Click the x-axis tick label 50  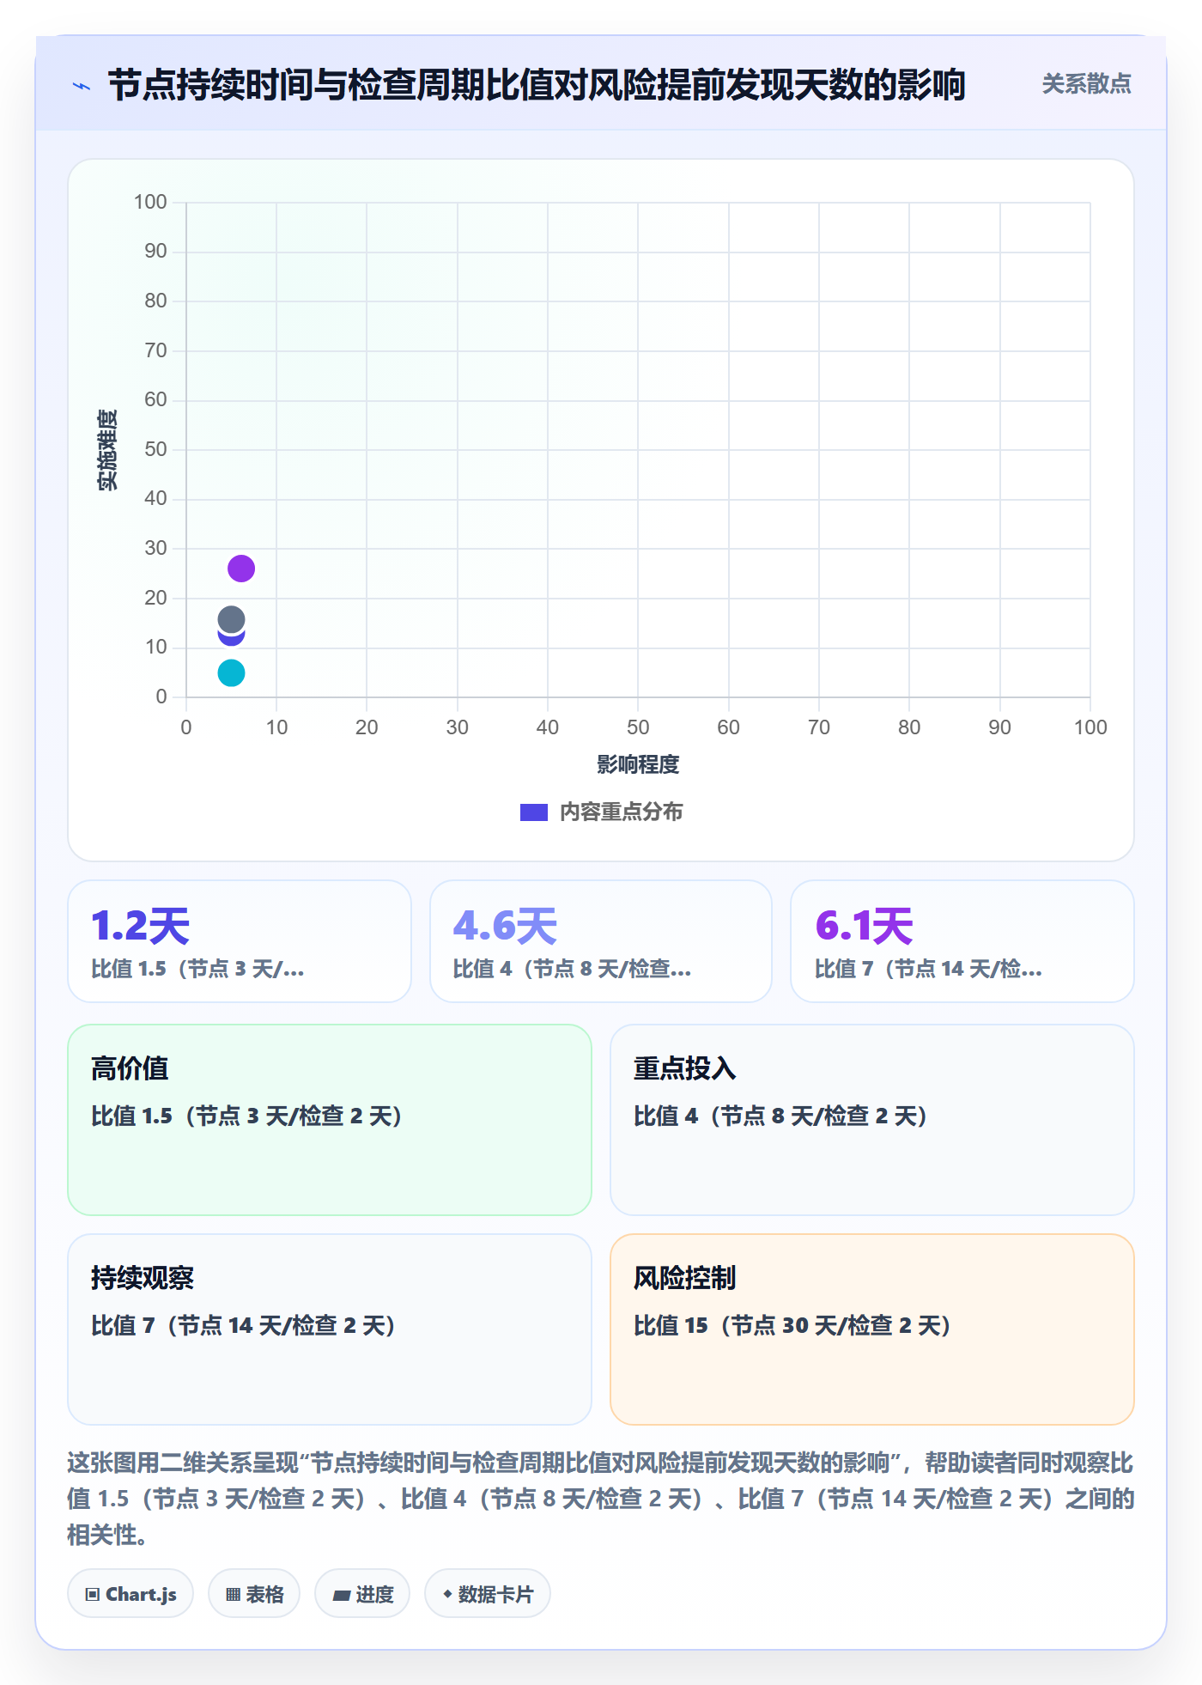(x=638, y=727)
